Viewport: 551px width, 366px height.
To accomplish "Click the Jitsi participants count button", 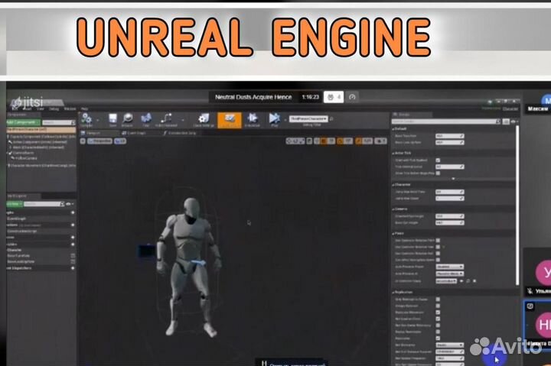I will [334, 97].
